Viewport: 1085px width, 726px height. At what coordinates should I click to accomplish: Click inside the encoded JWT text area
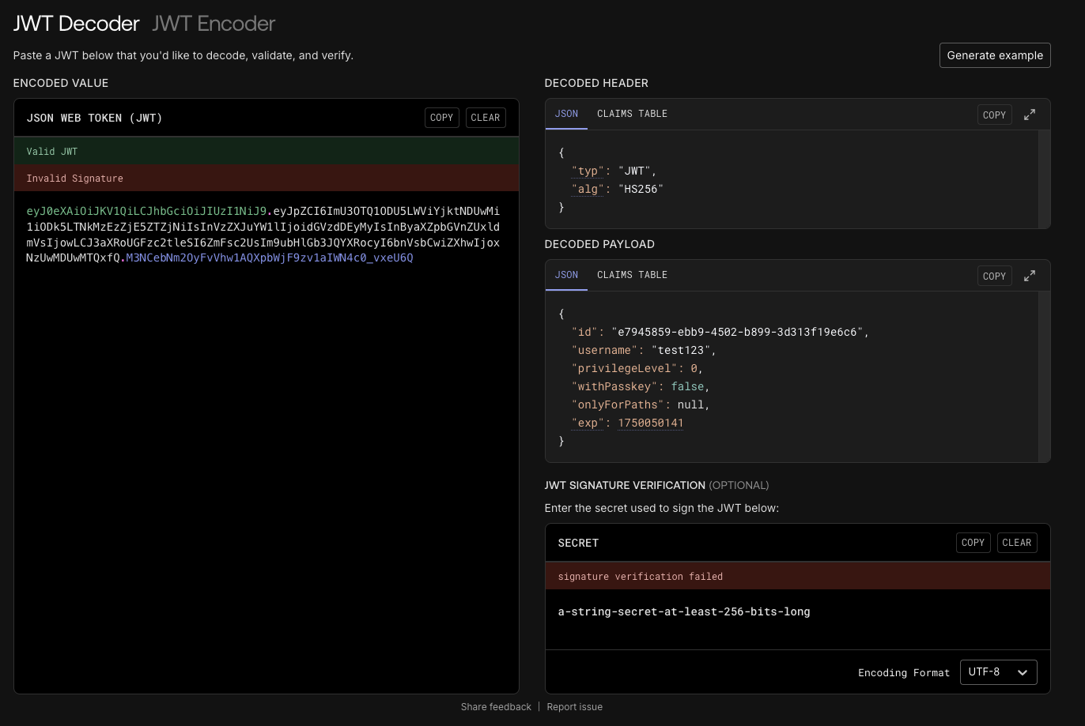tap(266, 442)
